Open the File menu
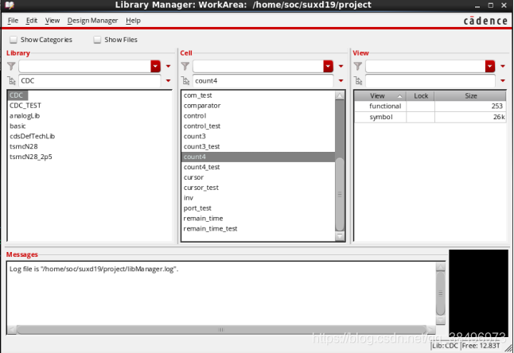Screen dimensions: 514x353 coord(13,20)
